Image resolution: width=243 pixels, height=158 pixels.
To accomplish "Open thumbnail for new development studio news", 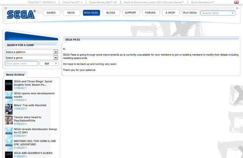I will pos(9,97).
